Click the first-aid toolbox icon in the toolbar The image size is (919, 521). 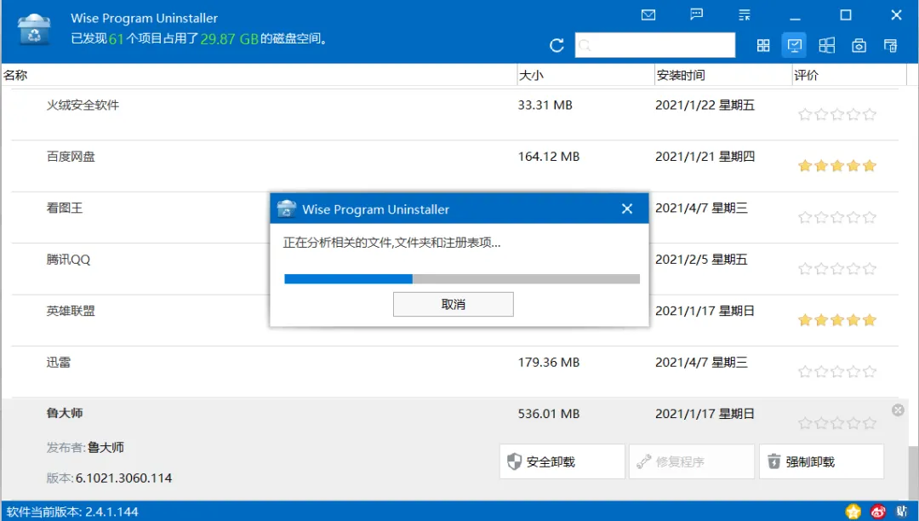859,46
